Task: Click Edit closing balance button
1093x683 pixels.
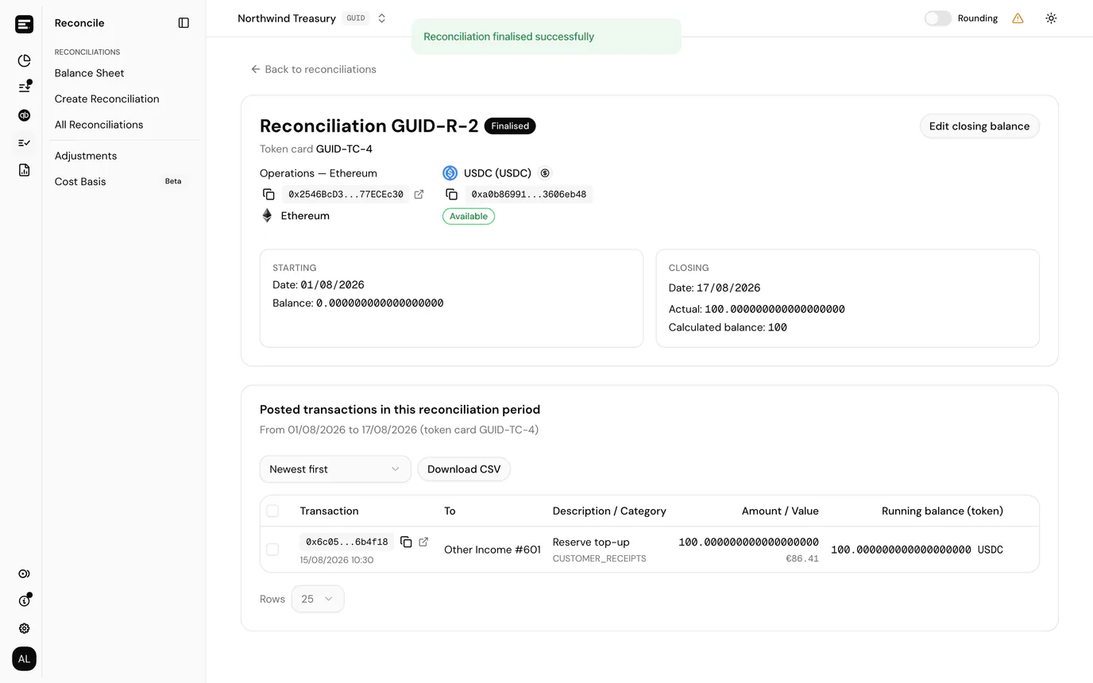Action: coord(979,126)
